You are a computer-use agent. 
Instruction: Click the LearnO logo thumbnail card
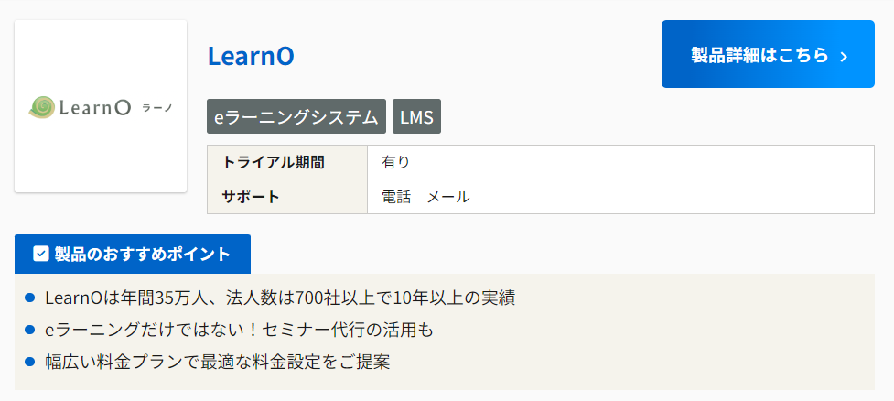tap(101, 106)
